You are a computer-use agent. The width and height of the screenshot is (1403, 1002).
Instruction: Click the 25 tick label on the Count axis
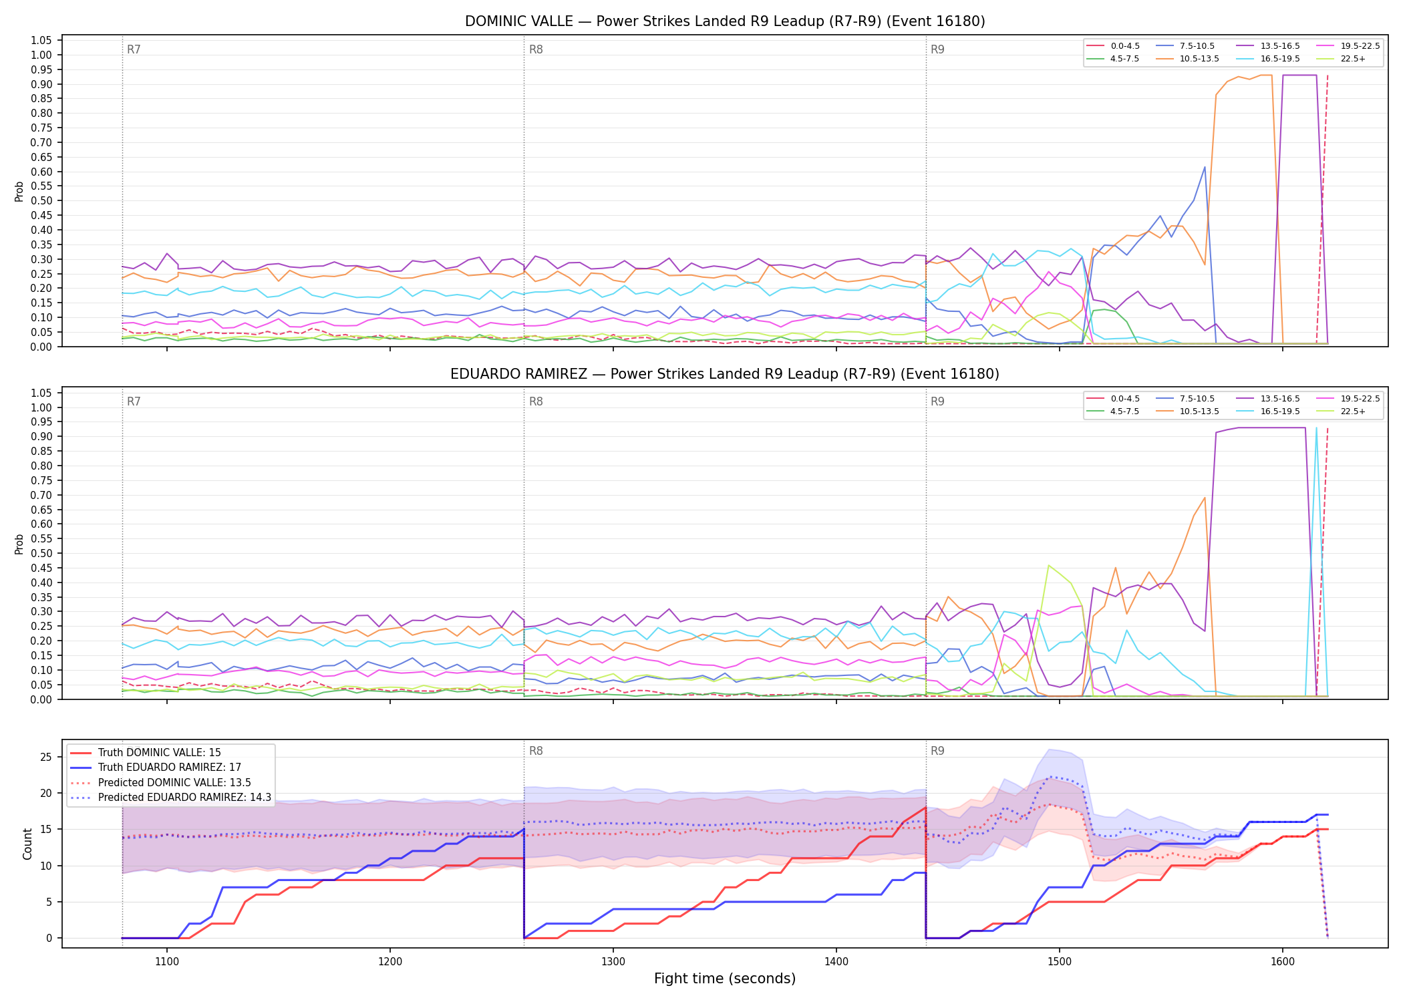(45, 758)
